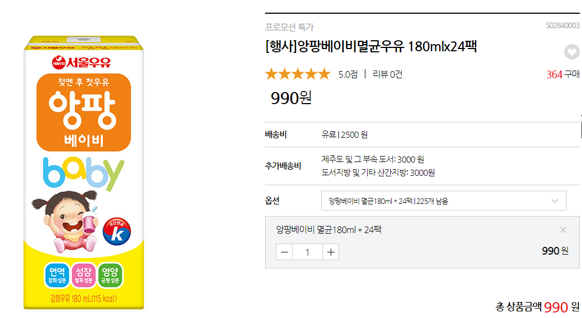Click the 364 구매 purchase count
This screenshot has height=318, width=582.
tap(562, 74)
